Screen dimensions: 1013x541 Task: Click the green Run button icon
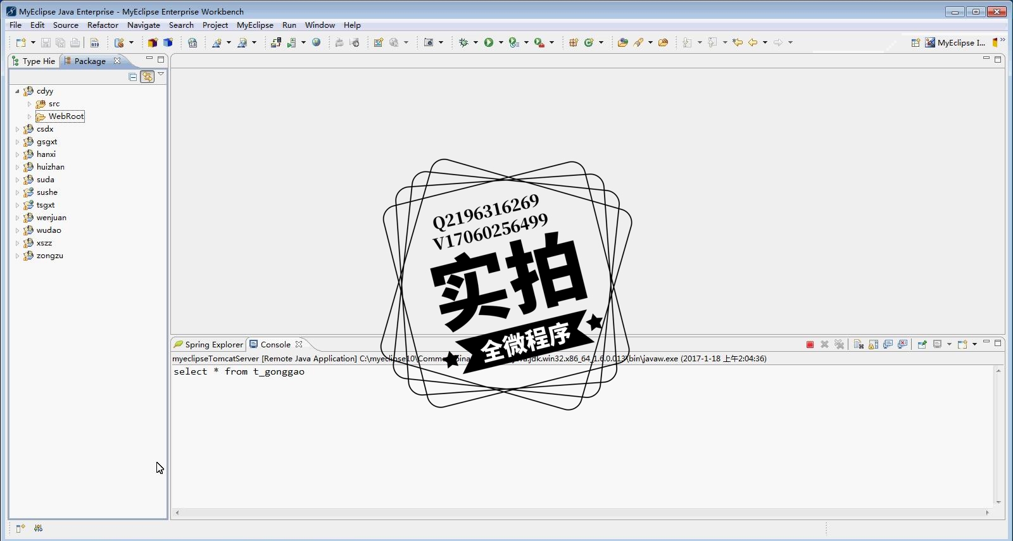[x=489, y=42]
